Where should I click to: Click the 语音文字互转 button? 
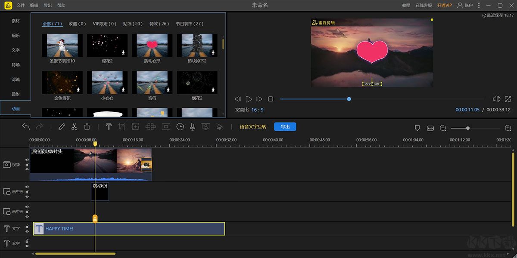tap(253, 127)
